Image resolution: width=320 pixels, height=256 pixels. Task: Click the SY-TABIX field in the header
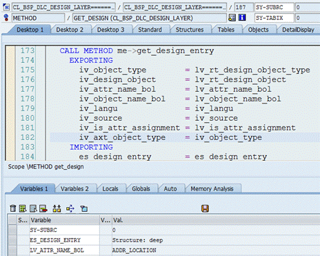click(x=274, y=18)
